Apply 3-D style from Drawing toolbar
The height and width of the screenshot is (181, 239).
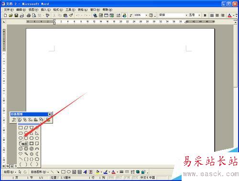[143, 172]
